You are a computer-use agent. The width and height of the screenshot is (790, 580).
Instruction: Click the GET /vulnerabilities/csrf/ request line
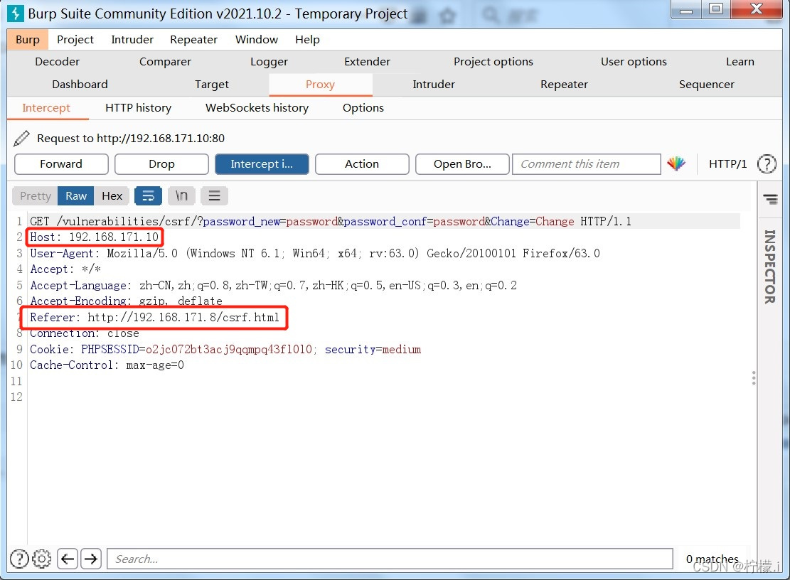click(x=331, y=221)
